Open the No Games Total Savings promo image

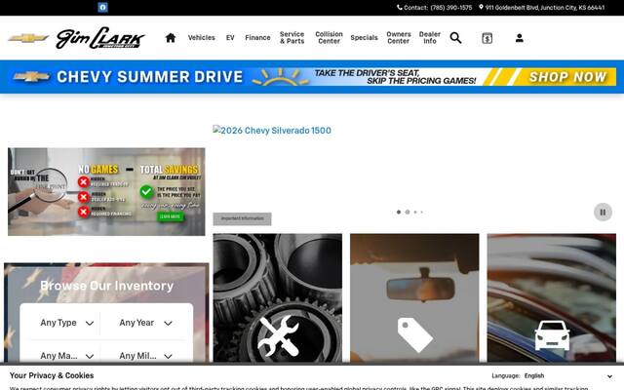pos(106,192)
